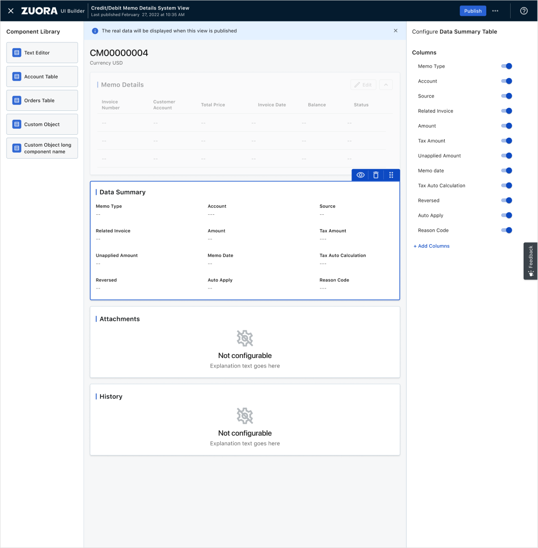
Task: Open the Feedback side tab
Action: click(531, 261)
